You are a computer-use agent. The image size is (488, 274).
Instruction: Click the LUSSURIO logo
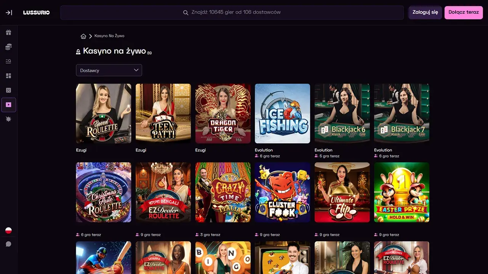[x=36, y=13]
